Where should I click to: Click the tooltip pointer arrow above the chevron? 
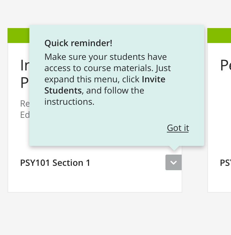click(x=174, y=148)
